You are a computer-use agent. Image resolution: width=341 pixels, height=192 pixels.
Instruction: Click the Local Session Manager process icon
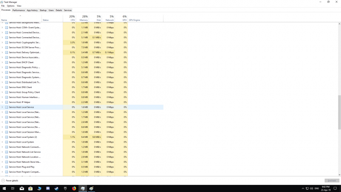coord(6,132)
